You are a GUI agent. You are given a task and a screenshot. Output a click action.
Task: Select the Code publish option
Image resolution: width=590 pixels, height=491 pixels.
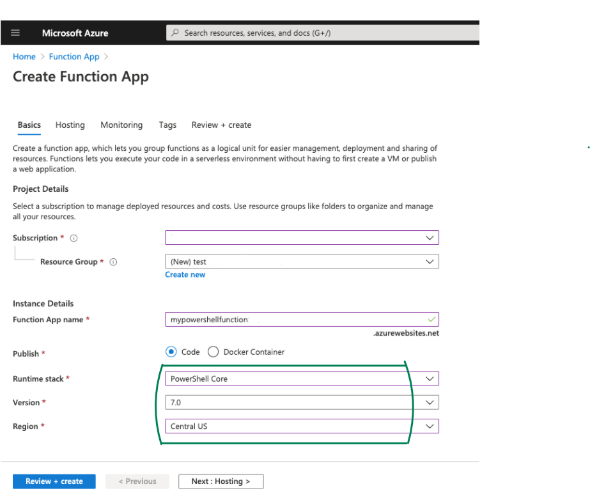(x=171, y=352)
